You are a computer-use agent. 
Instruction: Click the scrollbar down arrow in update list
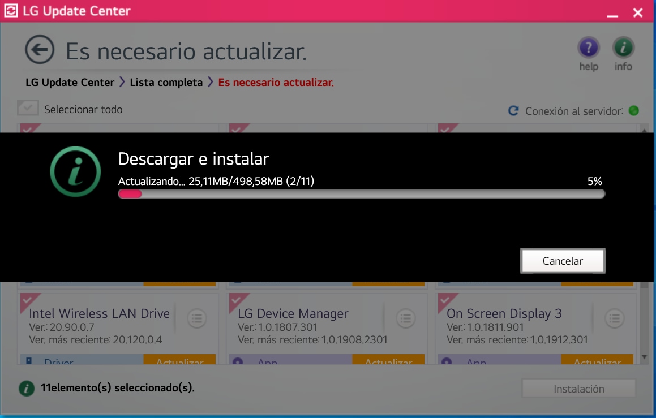click(644, 357)
